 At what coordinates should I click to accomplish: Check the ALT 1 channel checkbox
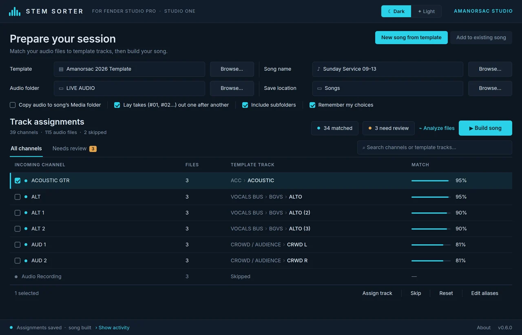tap(18, 213)
